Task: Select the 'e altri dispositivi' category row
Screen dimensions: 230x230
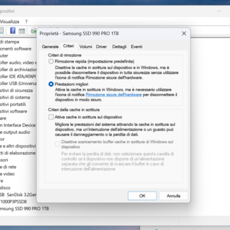Action: (x=18, y=146)
